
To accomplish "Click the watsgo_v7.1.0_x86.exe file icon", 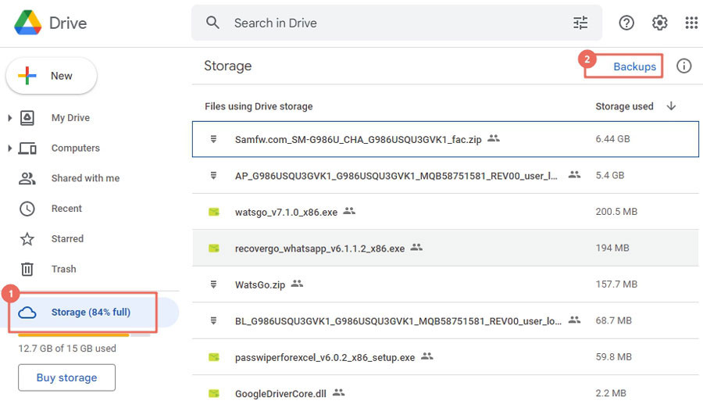I will (x=214, y=212).
